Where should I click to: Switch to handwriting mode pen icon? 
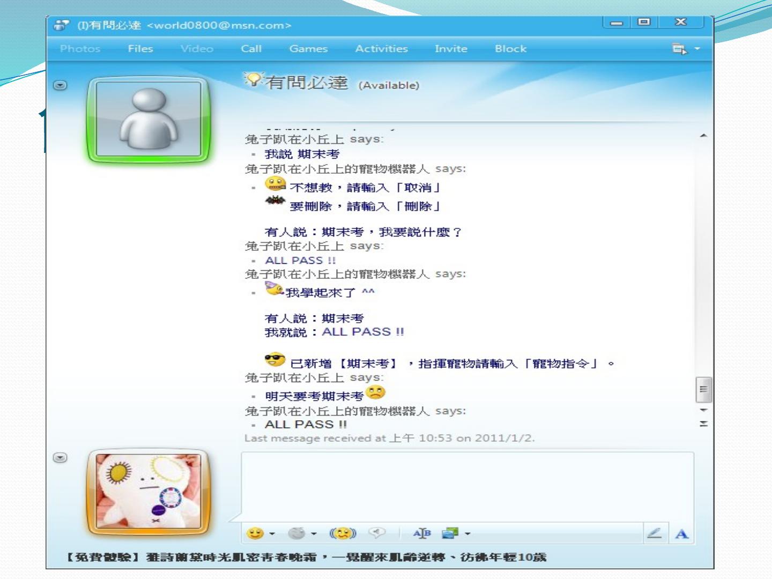click(x=654, y=533)
